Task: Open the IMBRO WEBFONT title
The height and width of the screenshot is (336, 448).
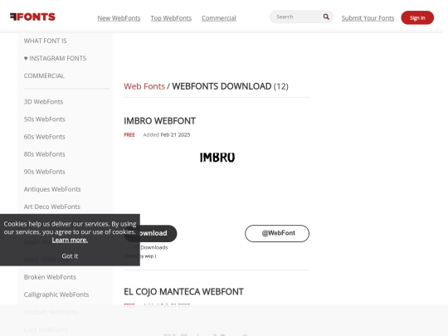Action: tap(160, 121)
